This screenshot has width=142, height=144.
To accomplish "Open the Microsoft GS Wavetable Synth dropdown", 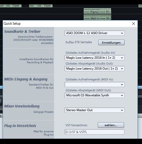I will [x=95, y=95].
